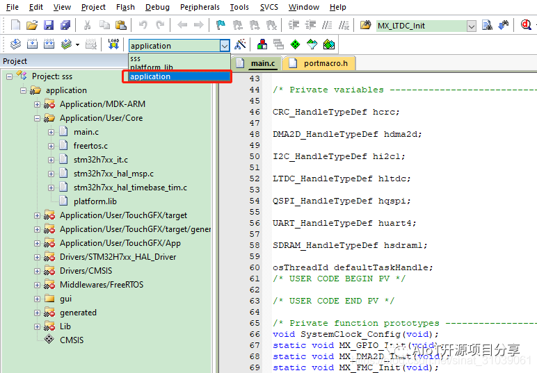Comment selection with the // icon
The image size is (537, 373).
[x=327, y=25]
